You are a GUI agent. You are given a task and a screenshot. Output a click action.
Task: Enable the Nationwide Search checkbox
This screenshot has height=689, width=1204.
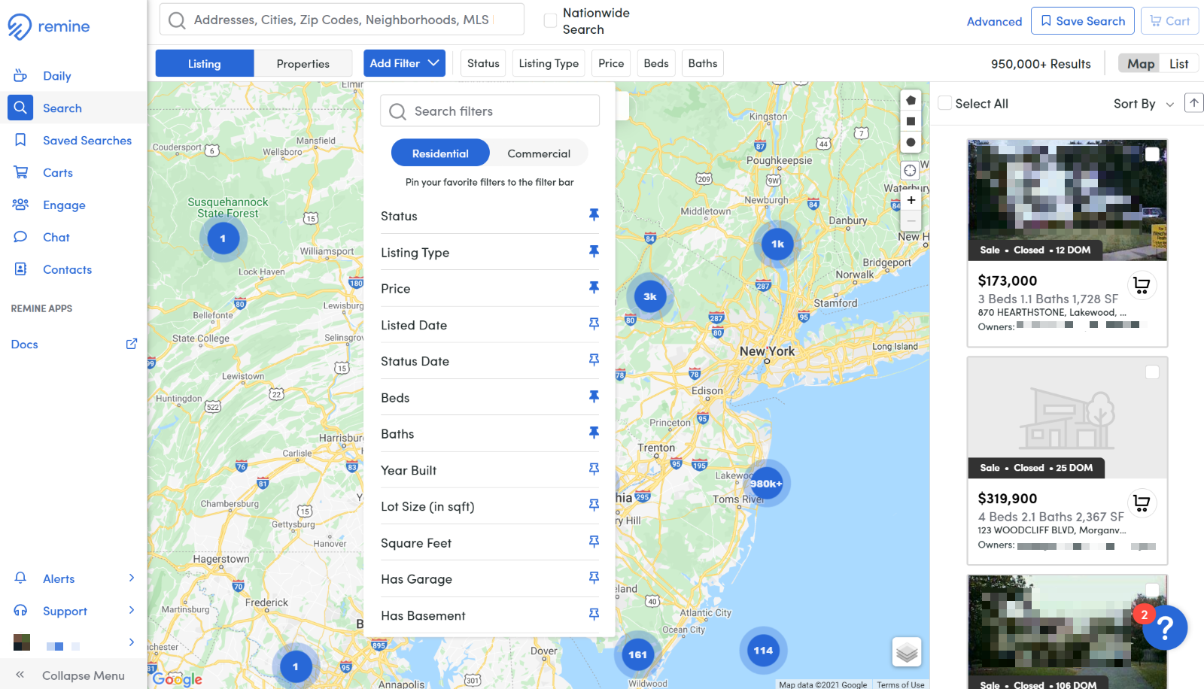coord(550,21)
